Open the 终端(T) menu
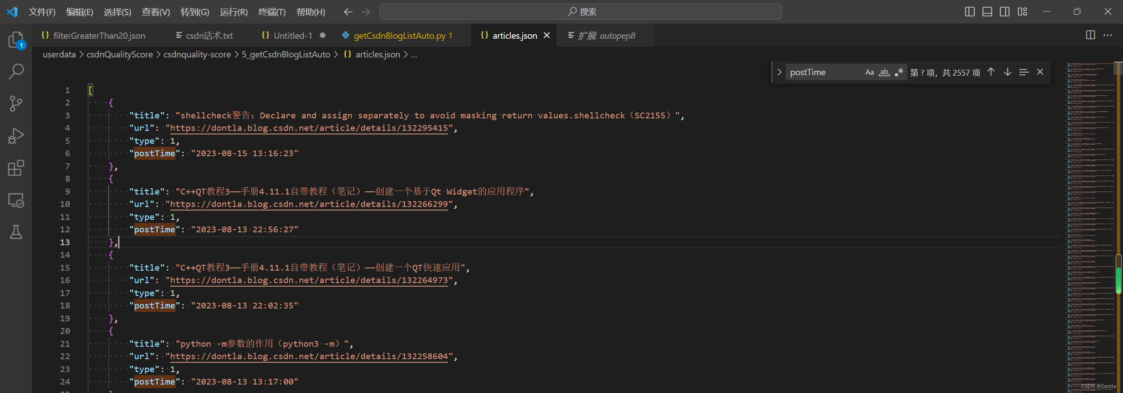 click(272, 12)
